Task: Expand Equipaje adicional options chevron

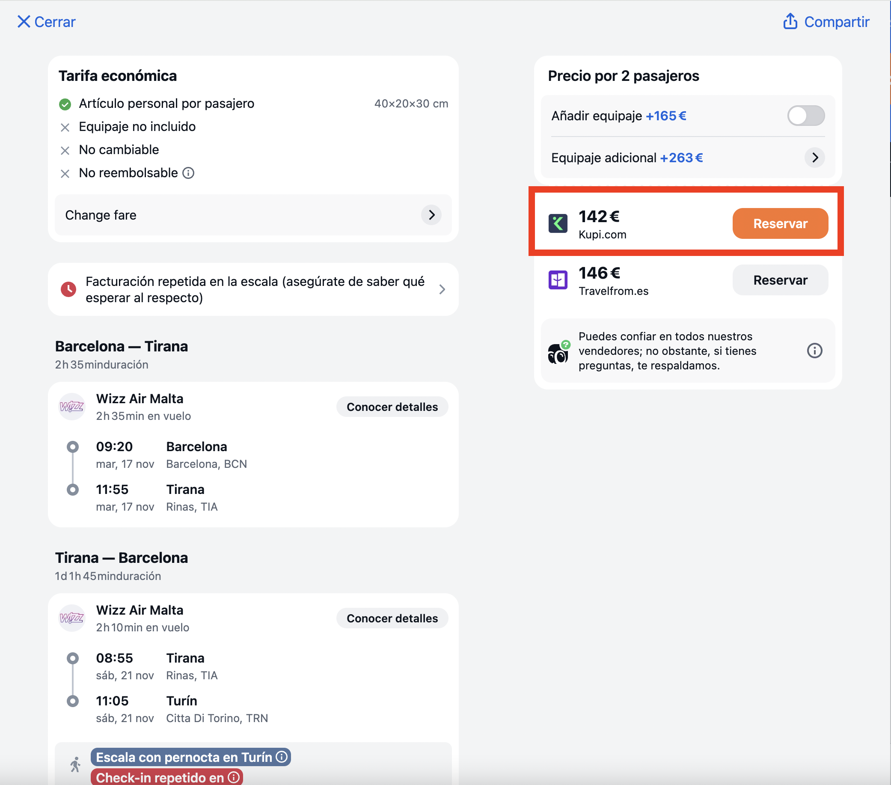Action: coord(814,158)
